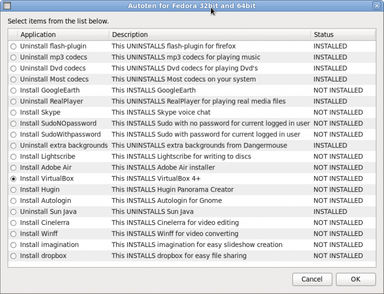Pick the Uninstall Most codecs radio button
This screenshot has height=294, width=384.
click(x=13, y=79)
